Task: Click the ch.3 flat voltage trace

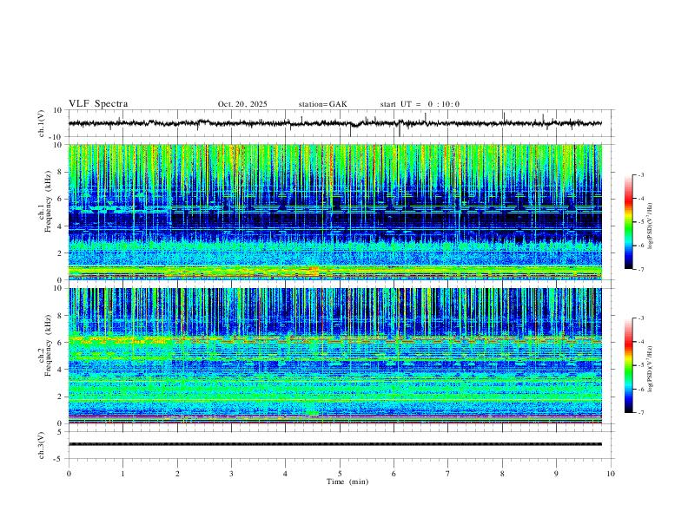Action: pyautogui.click(x=334, y=444)
